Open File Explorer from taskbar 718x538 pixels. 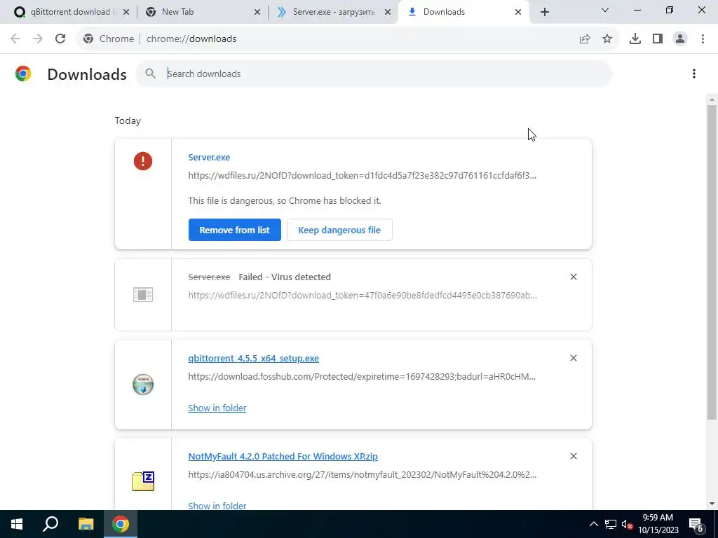point(86,524)
